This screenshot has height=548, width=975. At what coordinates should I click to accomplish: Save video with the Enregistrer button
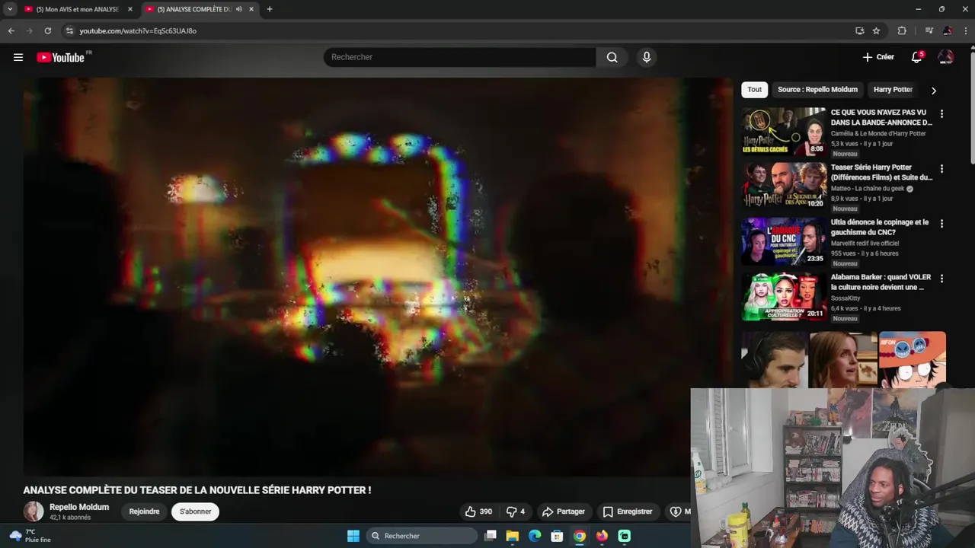click(x=628, y=511)
